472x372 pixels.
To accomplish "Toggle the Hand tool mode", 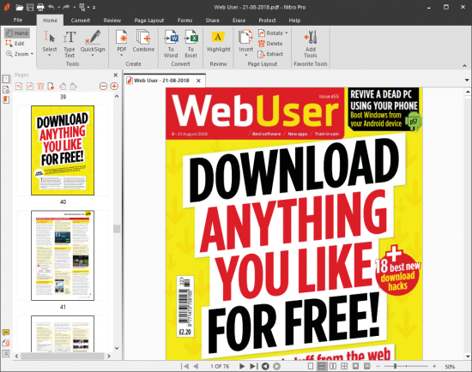I will tap(17, 33).
